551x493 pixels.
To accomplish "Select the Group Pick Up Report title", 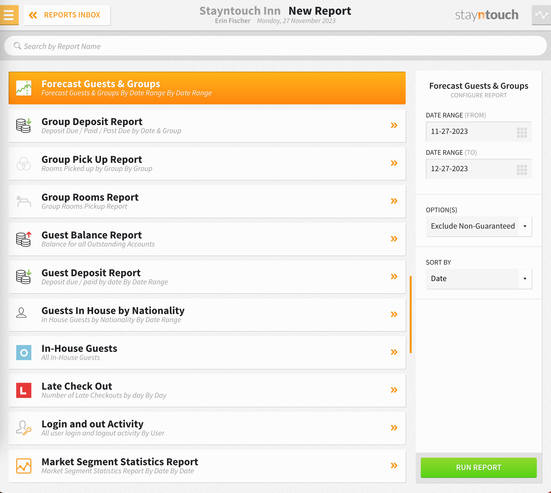I will click(92, 159).
